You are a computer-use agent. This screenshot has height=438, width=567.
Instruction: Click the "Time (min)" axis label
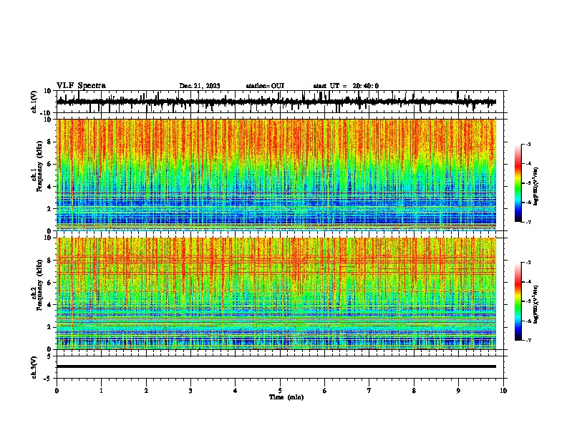coord(286,397)
